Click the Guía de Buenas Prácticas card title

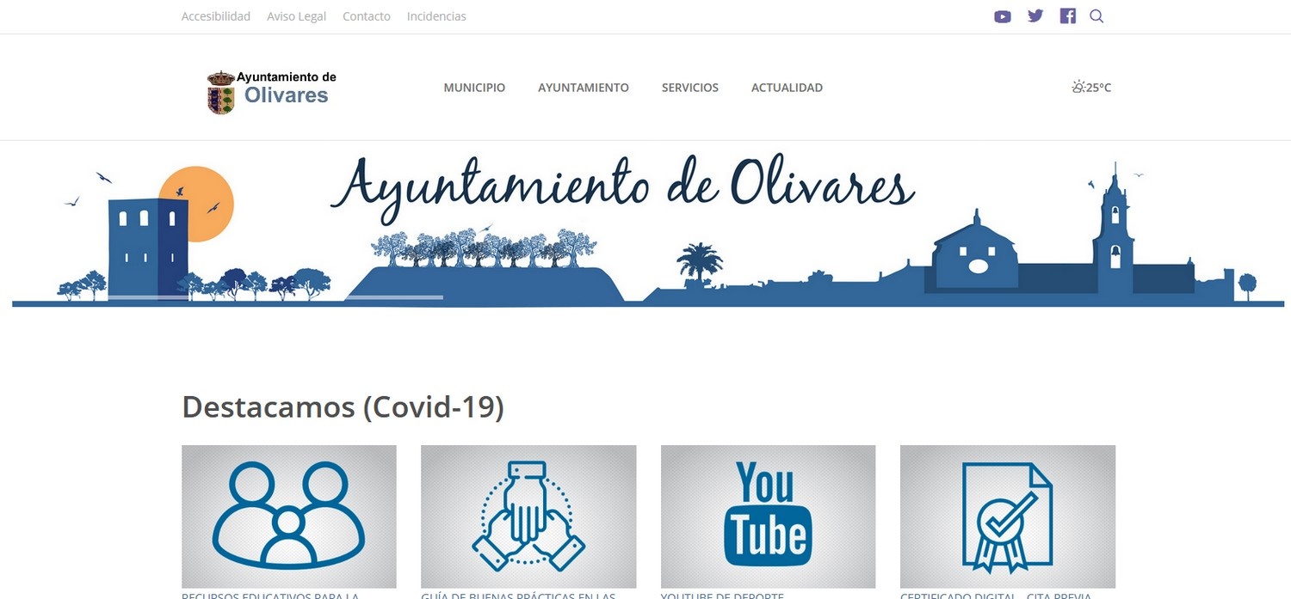518,595
